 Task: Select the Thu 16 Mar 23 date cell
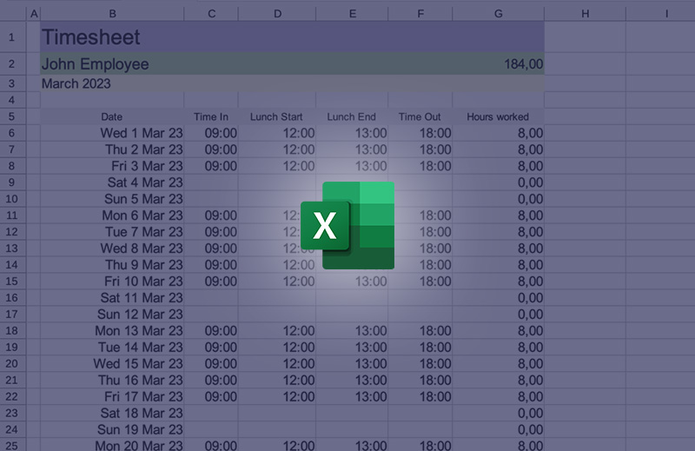[112, 380]
